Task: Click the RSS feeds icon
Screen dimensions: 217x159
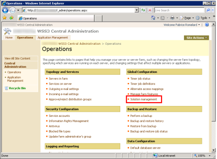Action: (x=163, y=18)
